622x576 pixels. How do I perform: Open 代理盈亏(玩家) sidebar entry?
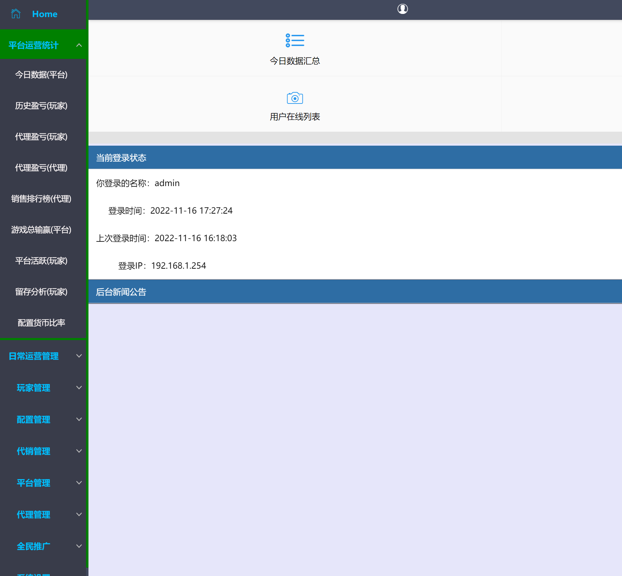tap(41, 137)
